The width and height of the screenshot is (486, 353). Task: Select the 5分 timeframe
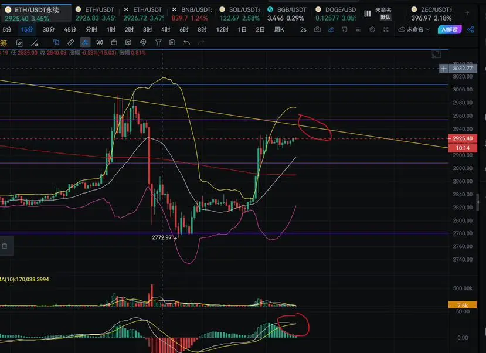[x=7, y=29]
